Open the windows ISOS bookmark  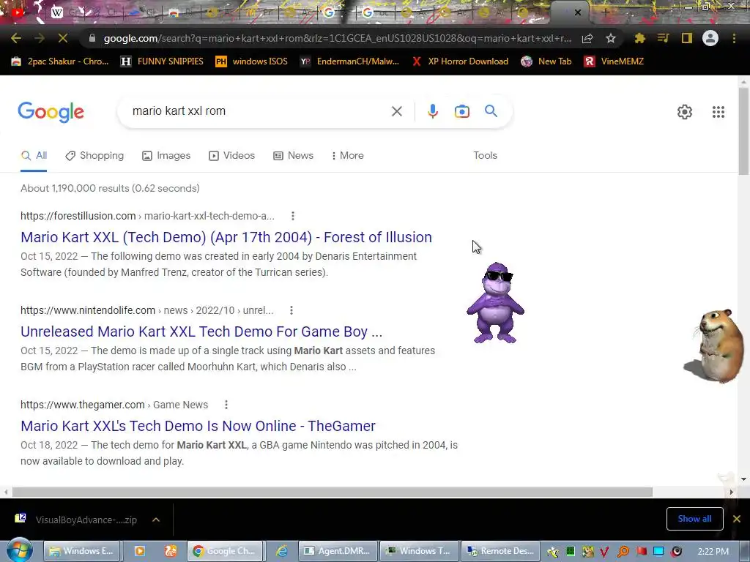[252, 61]
